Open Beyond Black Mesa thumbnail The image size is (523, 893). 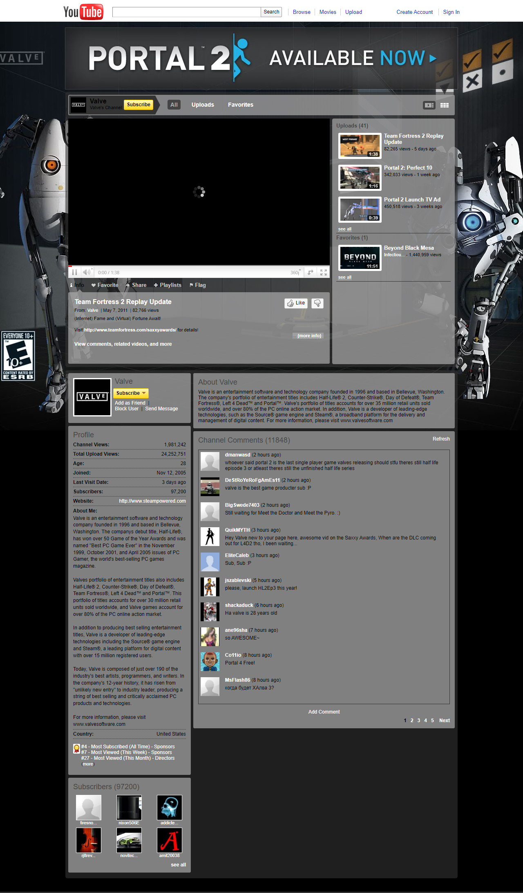(x=360, y=258)
